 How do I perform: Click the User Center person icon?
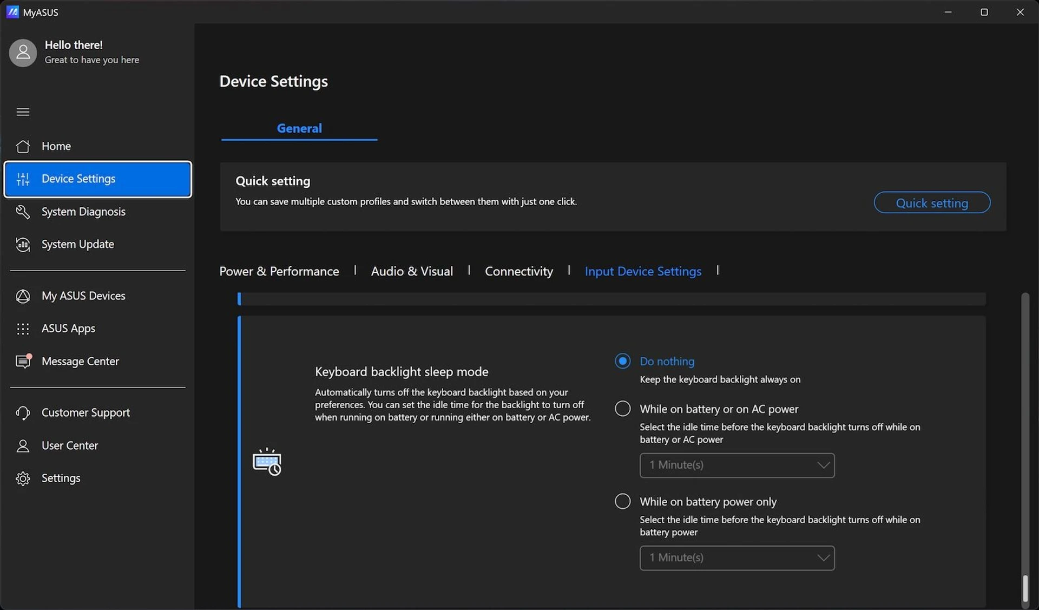[x=23, y=445]
